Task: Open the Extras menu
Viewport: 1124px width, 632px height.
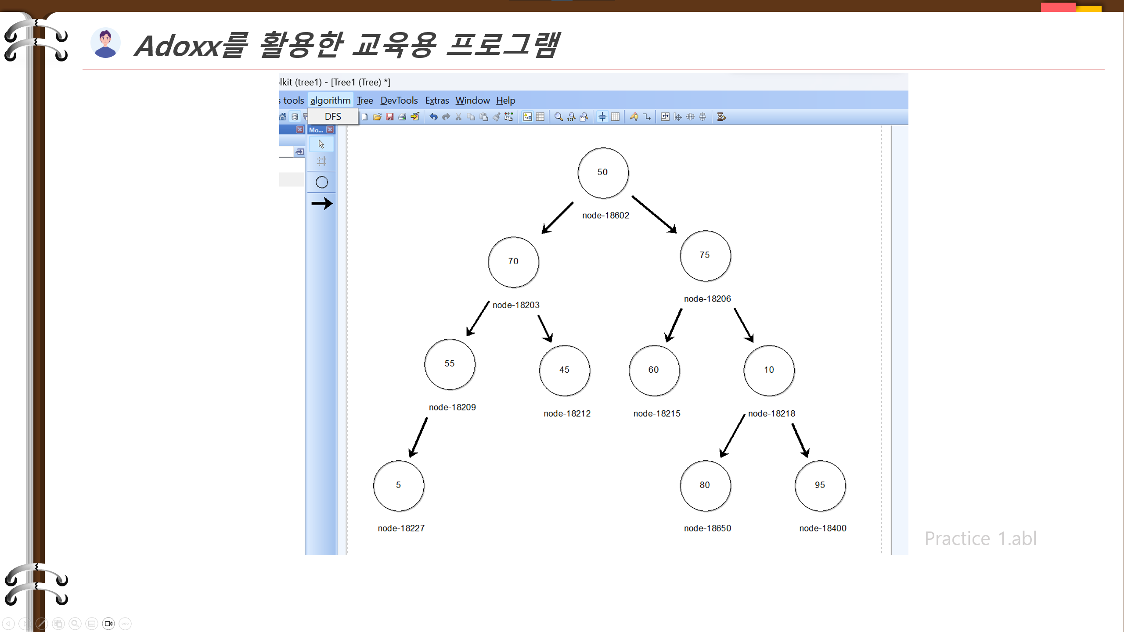Action: [x=437, y=101]
